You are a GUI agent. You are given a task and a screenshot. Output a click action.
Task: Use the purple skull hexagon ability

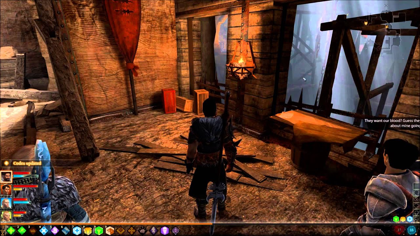point(165,231)
